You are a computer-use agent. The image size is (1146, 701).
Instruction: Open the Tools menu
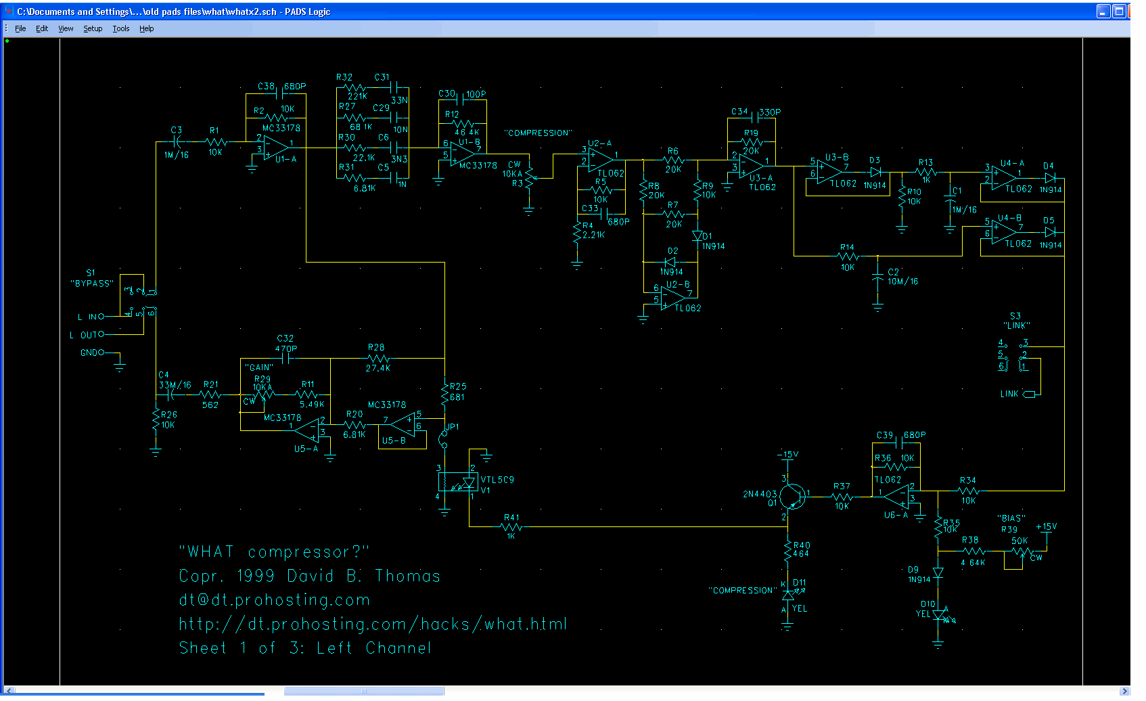(120, 28)
